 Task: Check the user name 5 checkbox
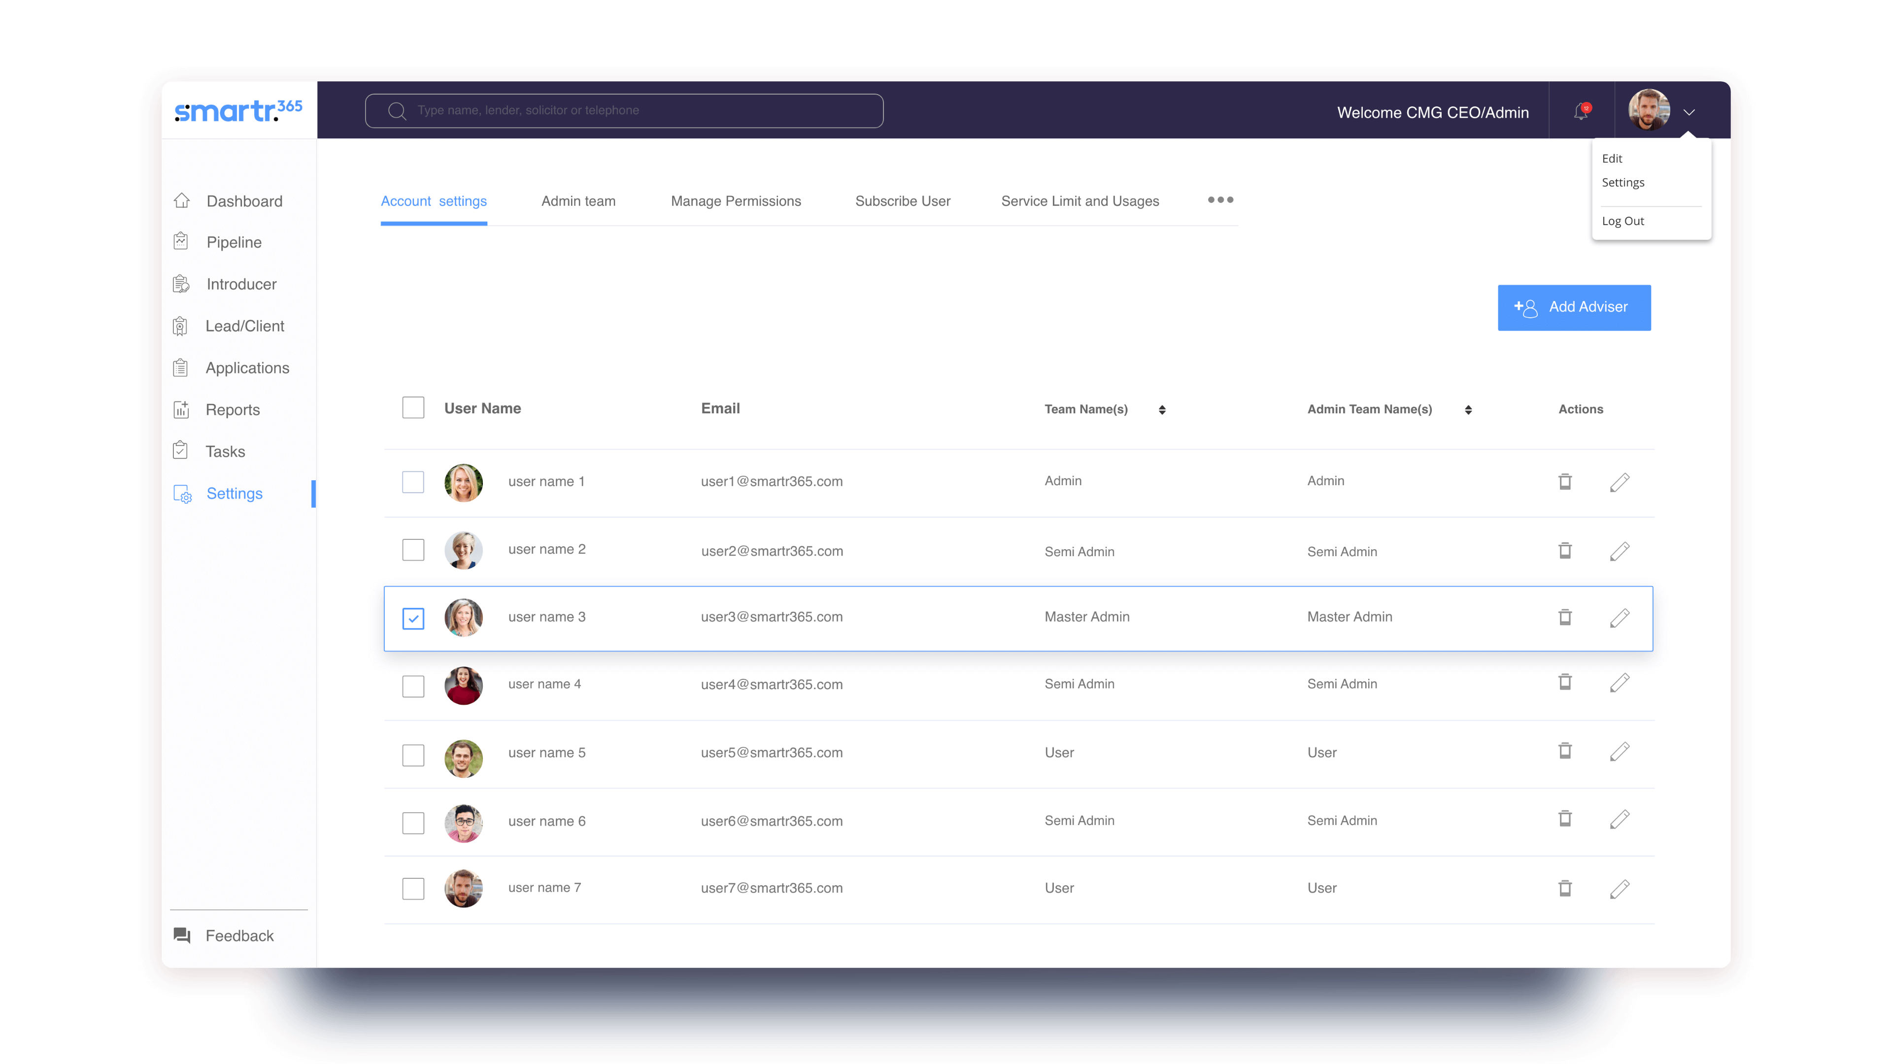point(413,755)
